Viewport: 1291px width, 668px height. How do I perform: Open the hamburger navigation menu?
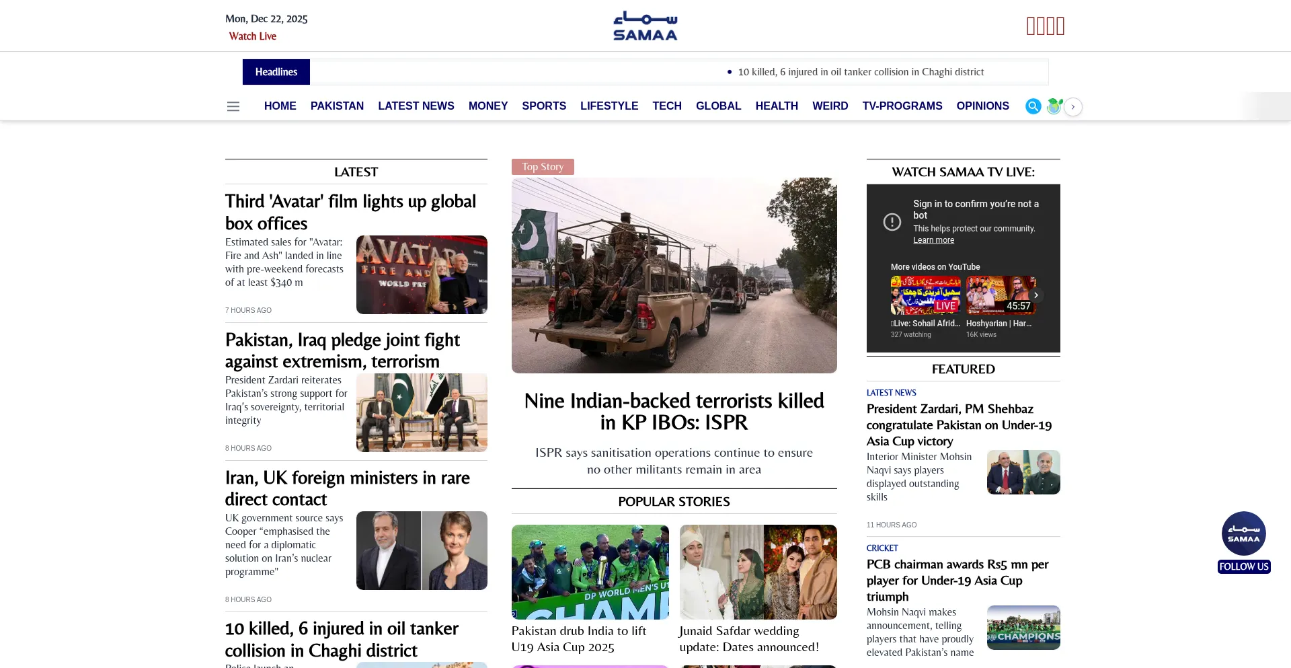tap(233, 106)
